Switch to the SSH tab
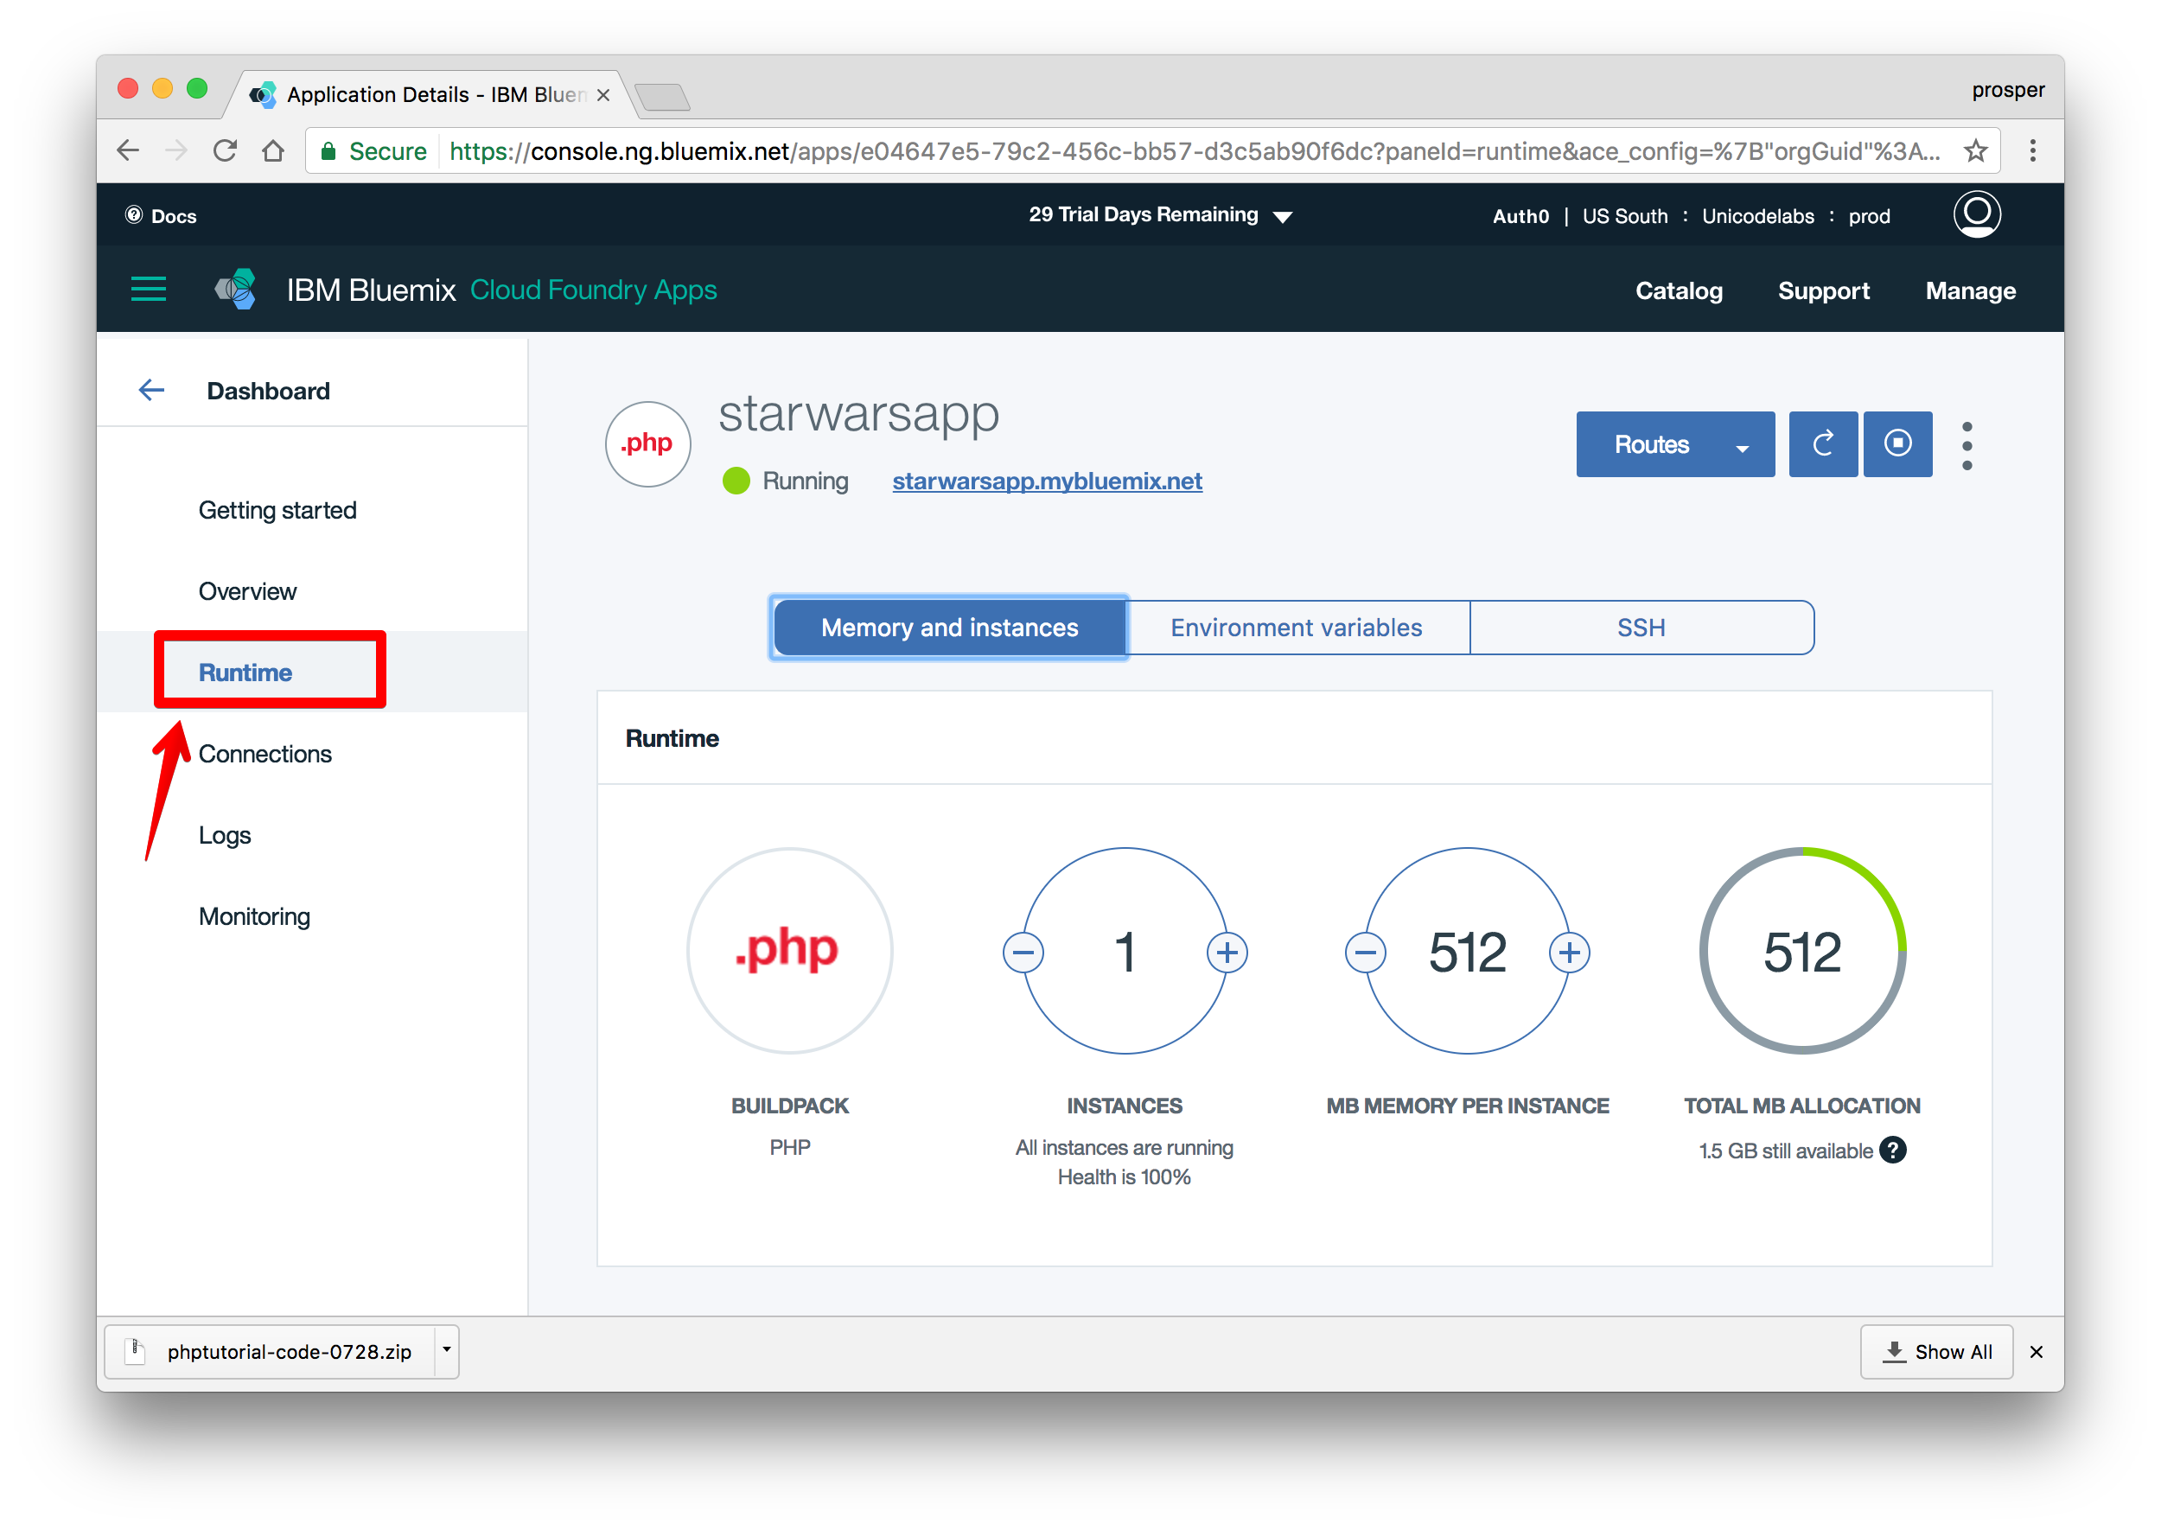The height and width of the screenshot is (1530, 2161). pyautogui.click(x=1640, y=628)
